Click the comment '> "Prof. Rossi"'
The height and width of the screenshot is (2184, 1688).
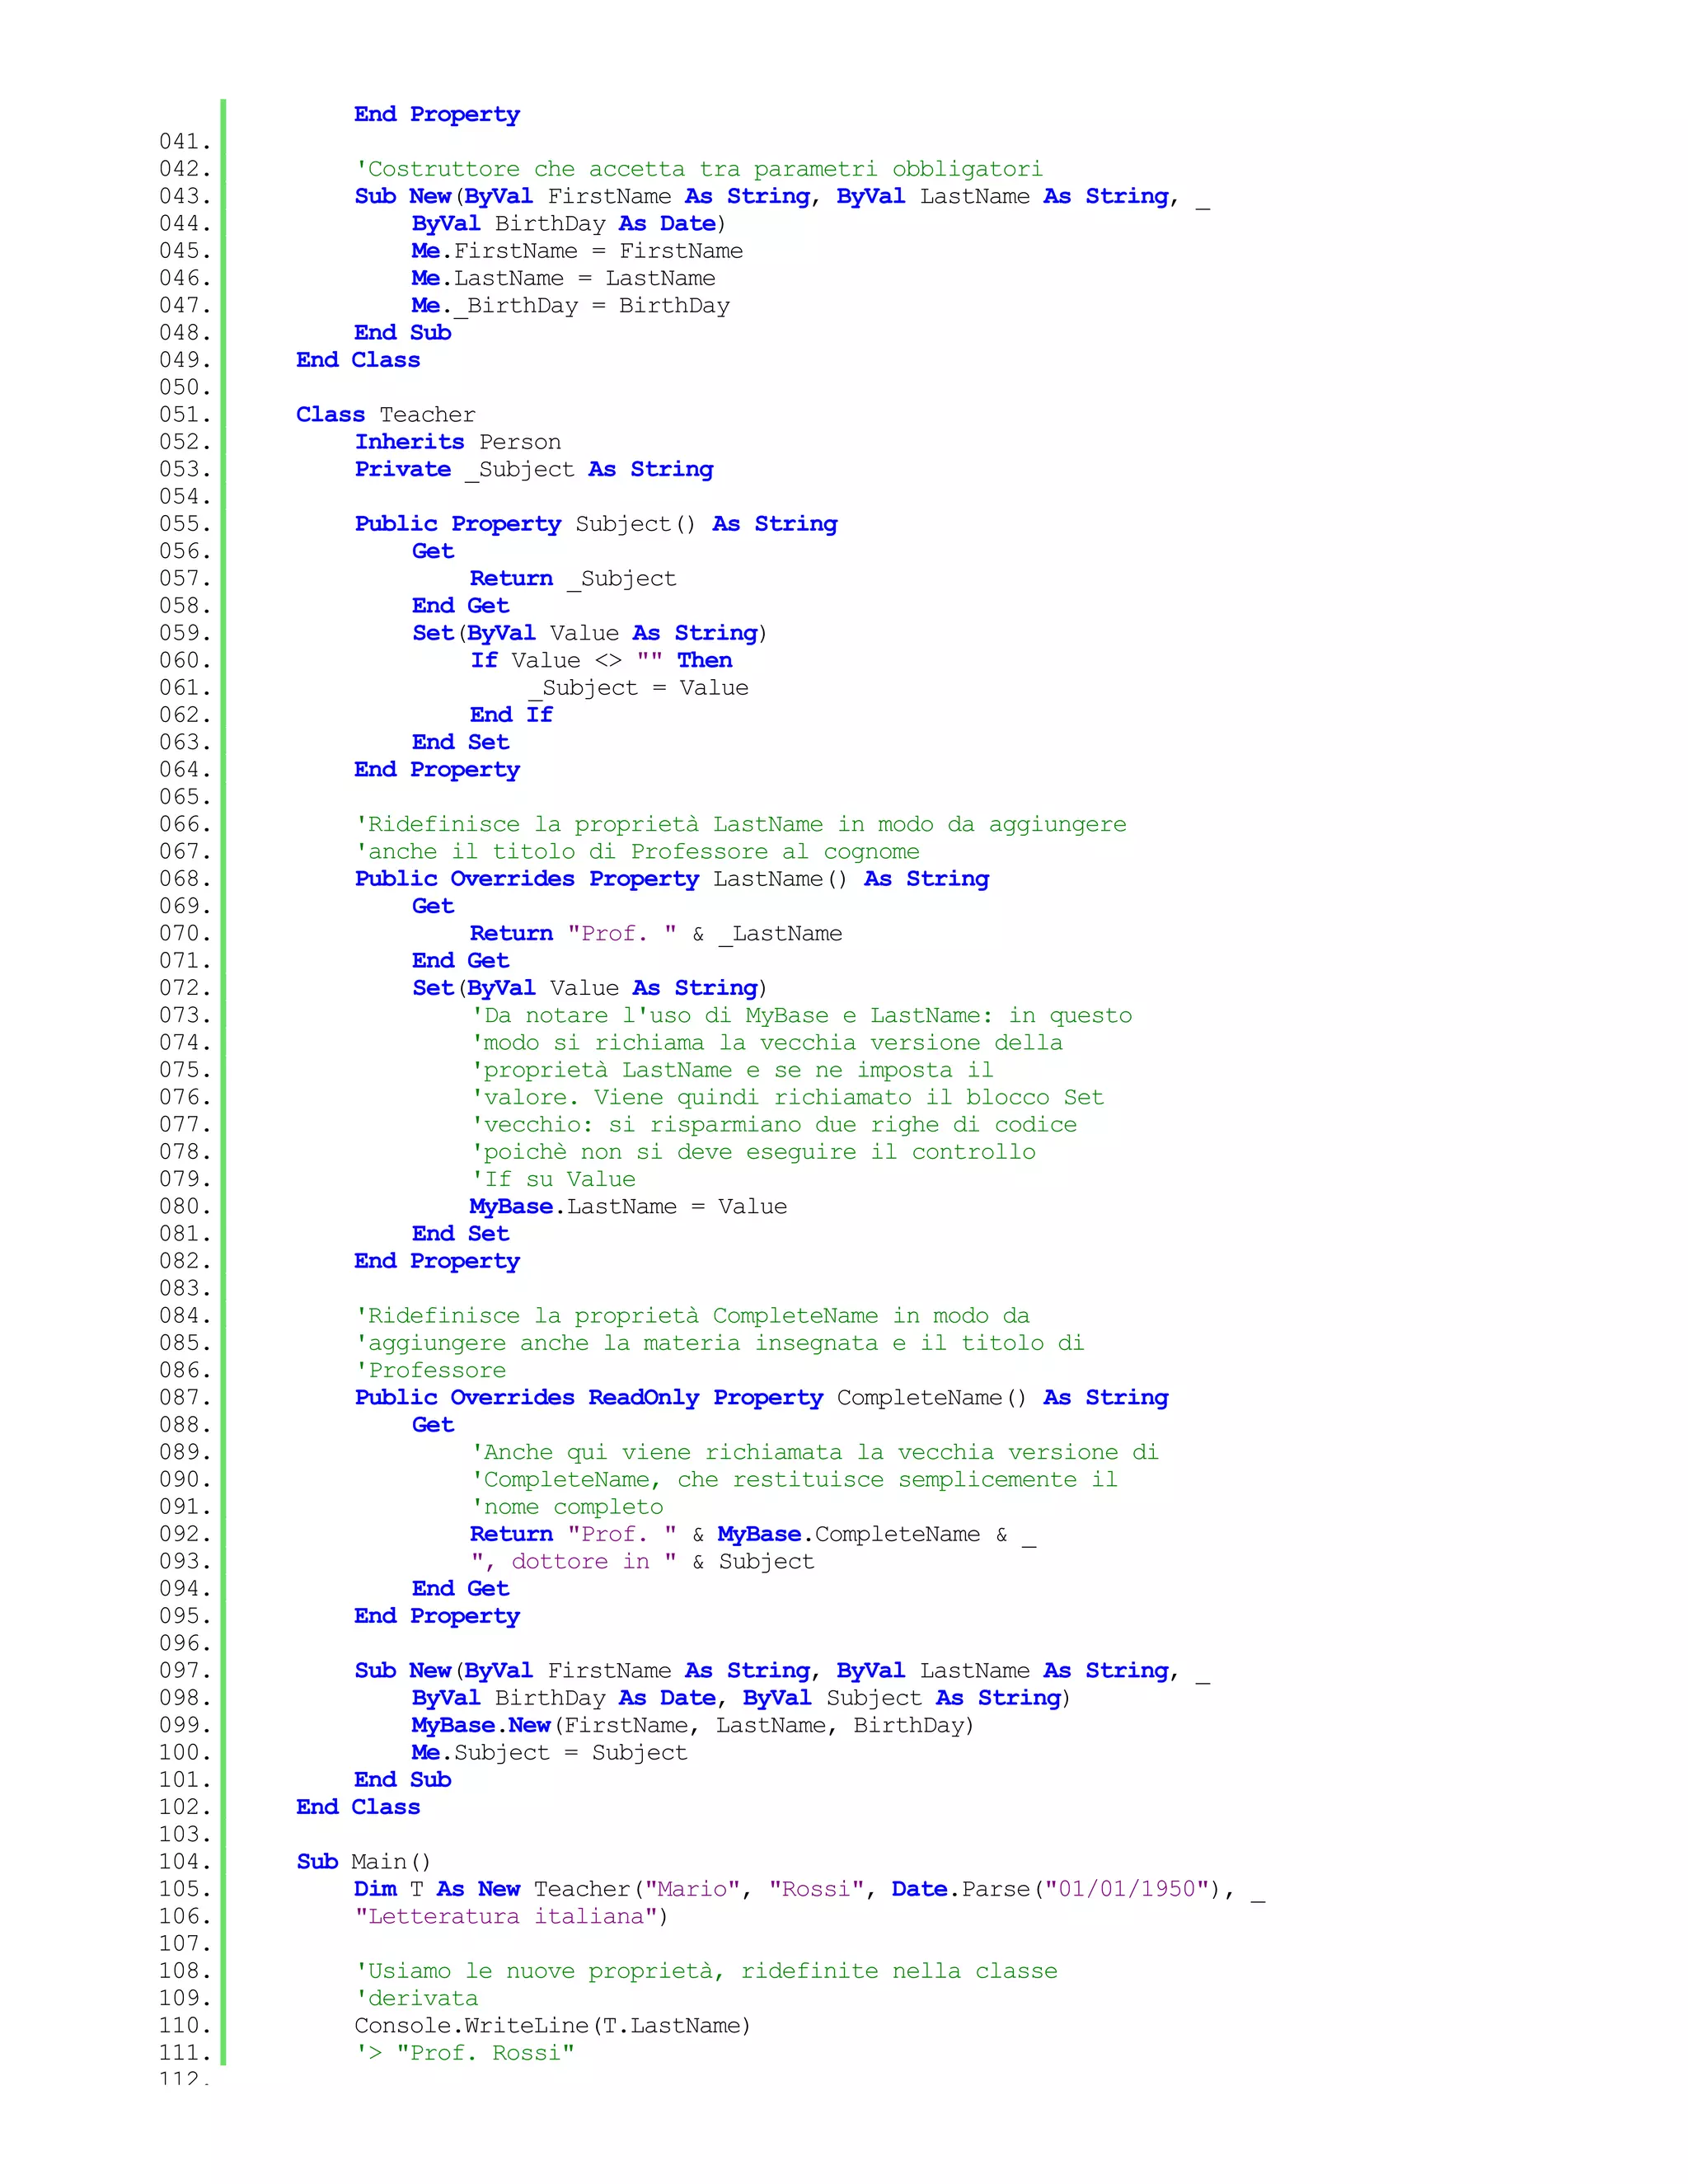click(464, 2053)
